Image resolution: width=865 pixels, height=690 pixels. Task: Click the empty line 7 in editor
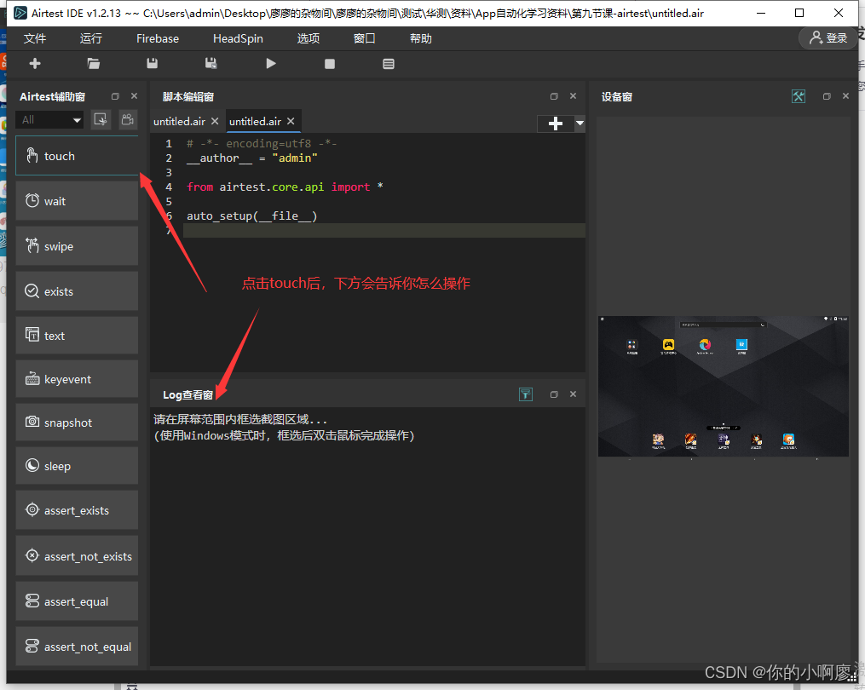click(x=384, y=231)
